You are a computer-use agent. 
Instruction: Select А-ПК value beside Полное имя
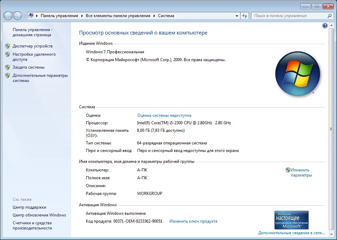click(142, 178)
